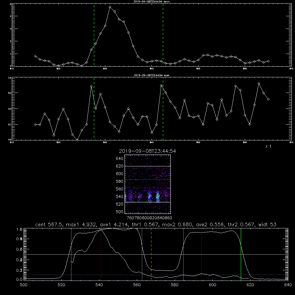
Task: Select the 'cent 567.5' value in stats line
Action: (49, 224)
